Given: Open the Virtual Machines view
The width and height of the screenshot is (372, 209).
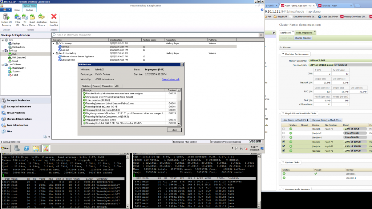Looking at the screenshot, I should click(x=16, y=112).
